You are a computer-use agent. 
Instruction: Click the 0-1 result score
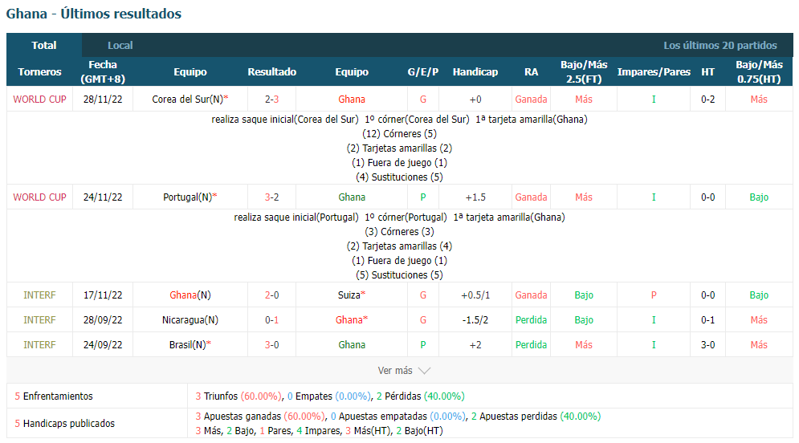(271, 319)
